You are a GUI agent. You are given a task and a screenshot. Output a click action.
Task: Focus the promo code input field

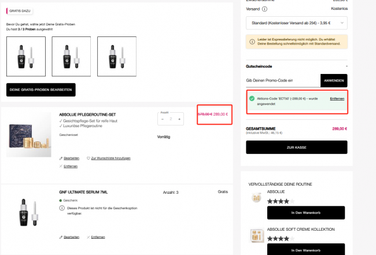tap(283, 80)
